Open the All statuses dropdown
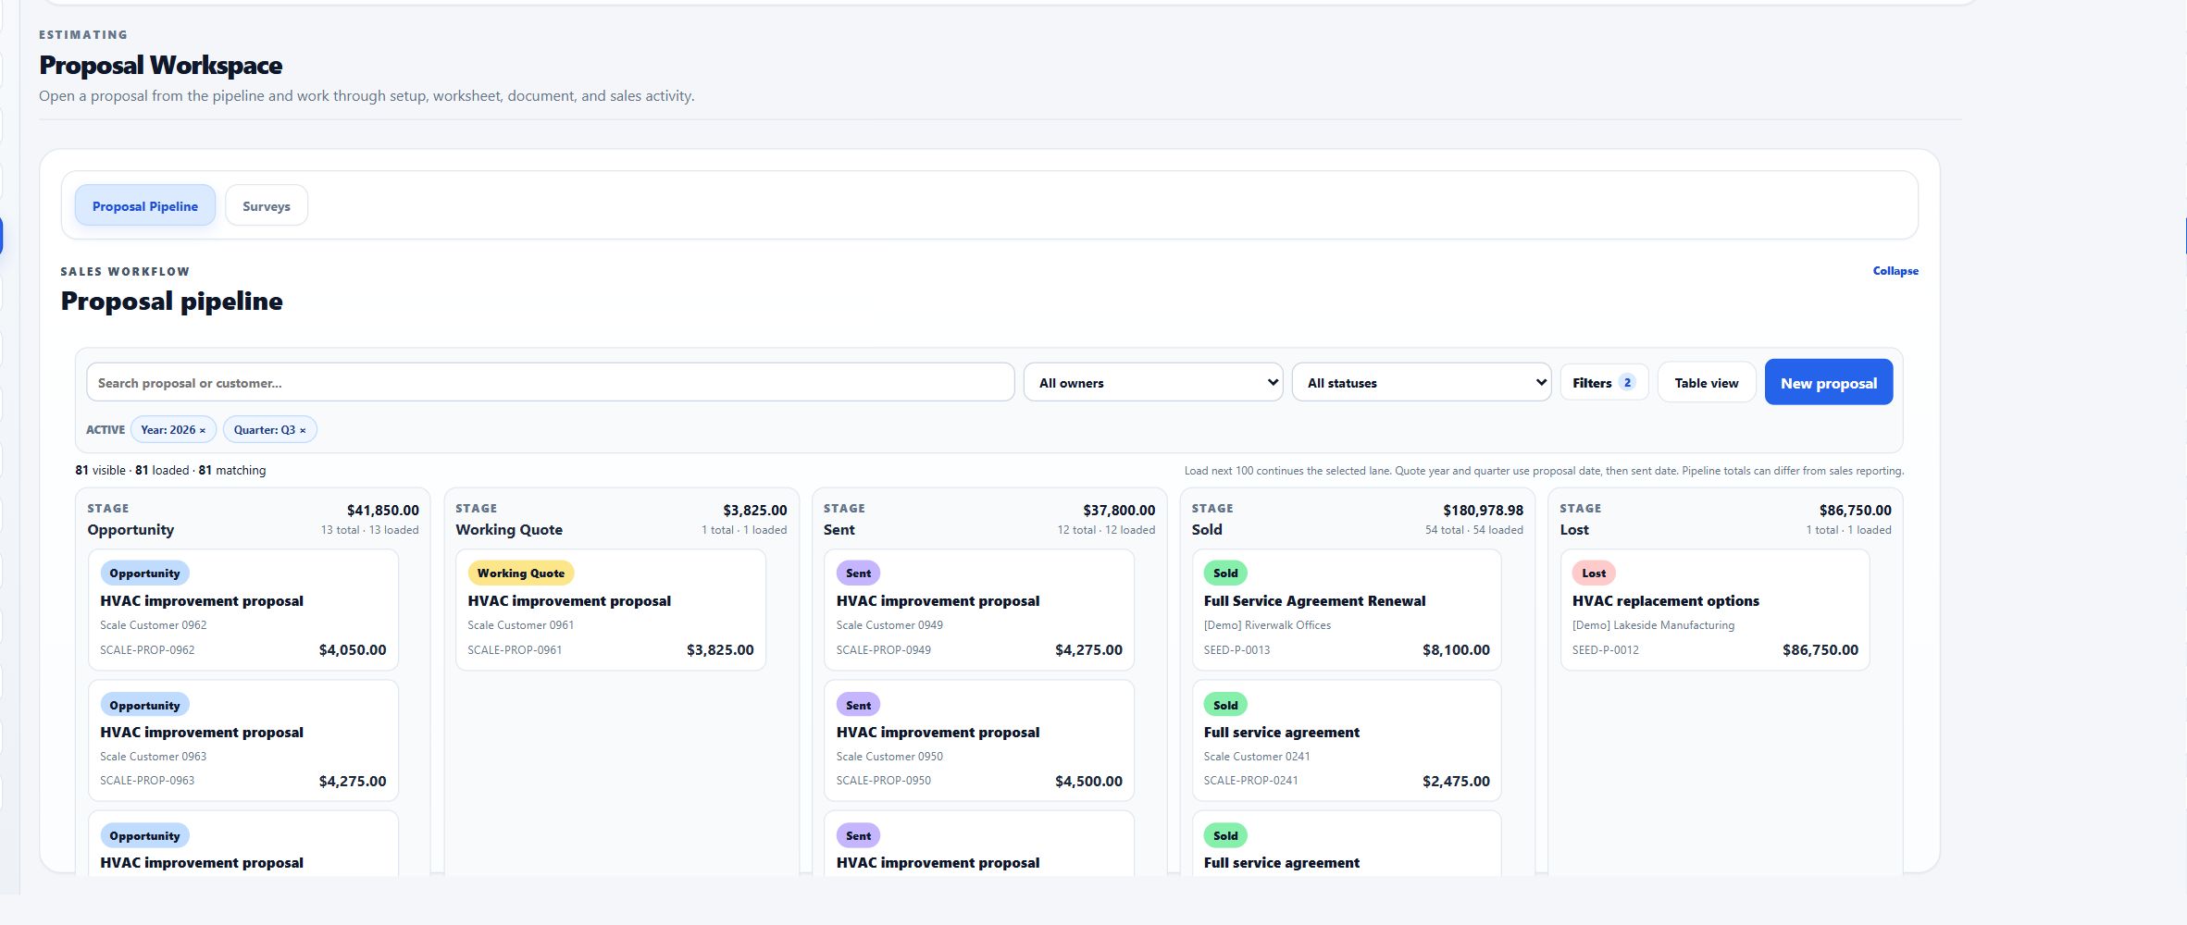Viewport: 2187px width, 925px height. point(1422,382)
